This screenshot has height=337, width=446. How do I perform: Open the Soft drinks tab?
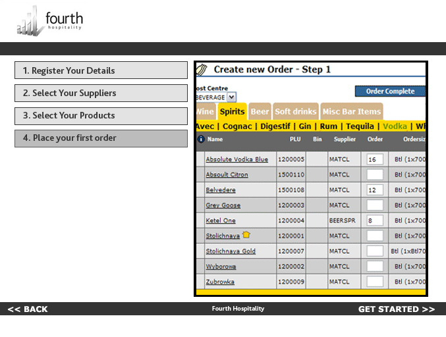point(296,111)
